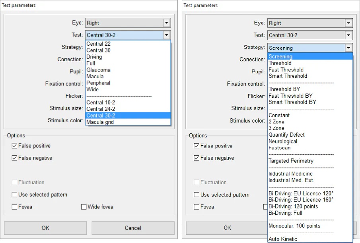360x243 pixels.
Task: Enable Use selected pattern in left dialog
Action: click(14, 195)
